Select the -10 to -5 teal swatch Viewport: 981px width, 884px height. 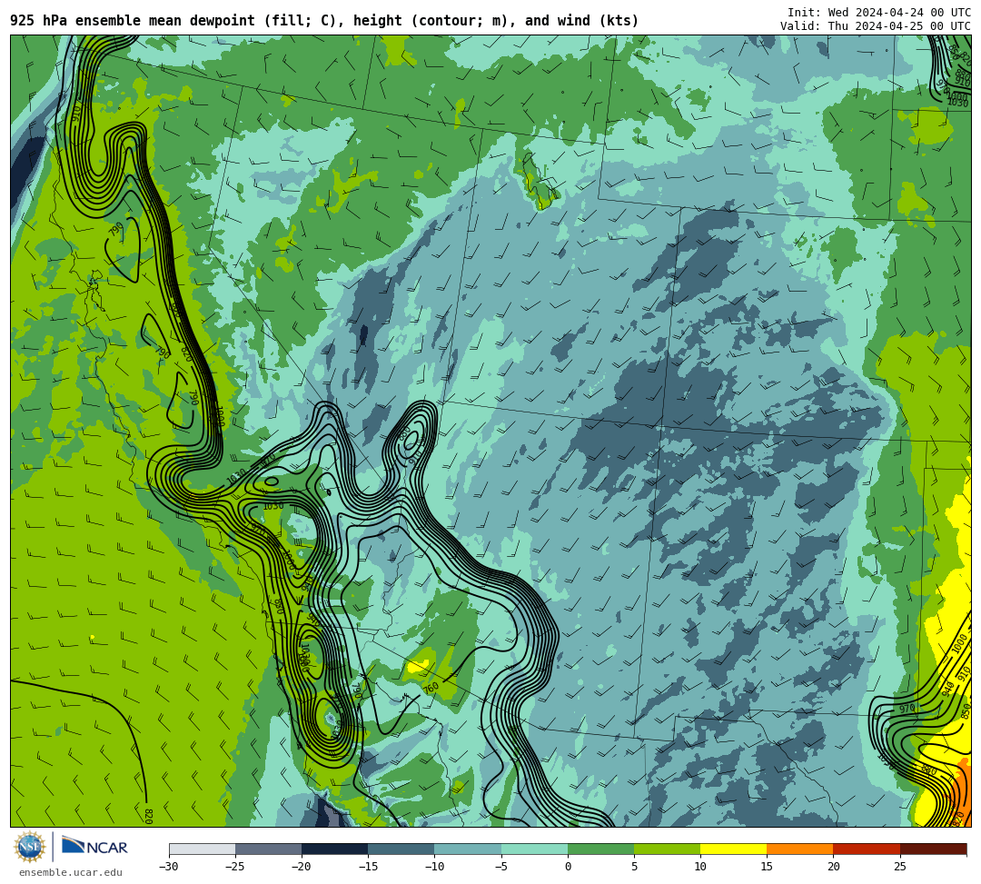pos(468,849)
